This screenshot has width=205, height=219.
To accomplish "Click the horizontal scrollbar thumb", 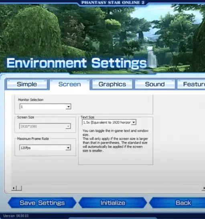I will (19, 188).
